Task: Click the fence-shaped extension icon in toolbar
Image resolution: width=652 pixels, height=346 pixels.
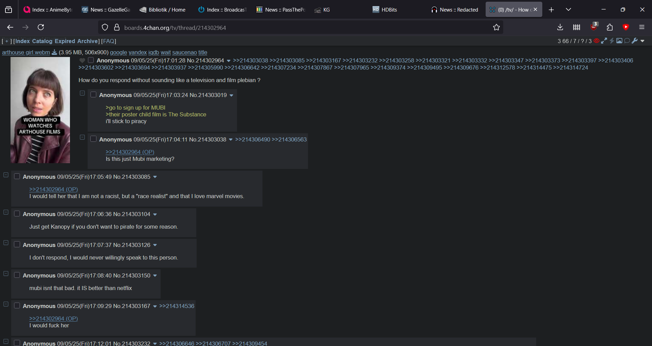Action: click(x=577, y=27)
